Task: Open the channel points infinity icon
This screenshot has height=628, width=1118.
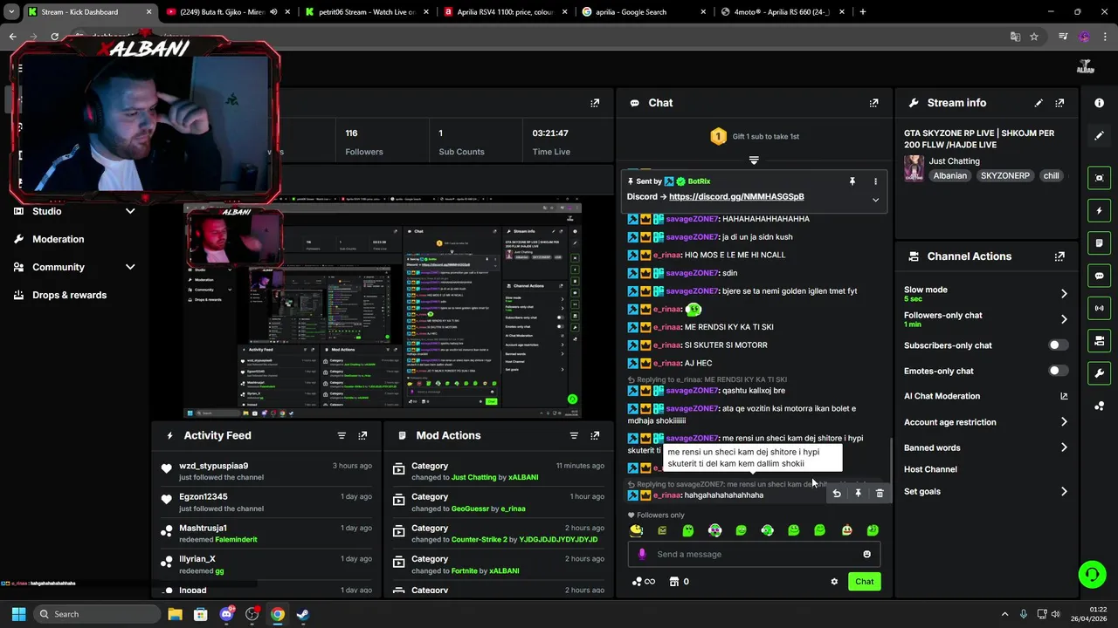Action: [643, 582]
